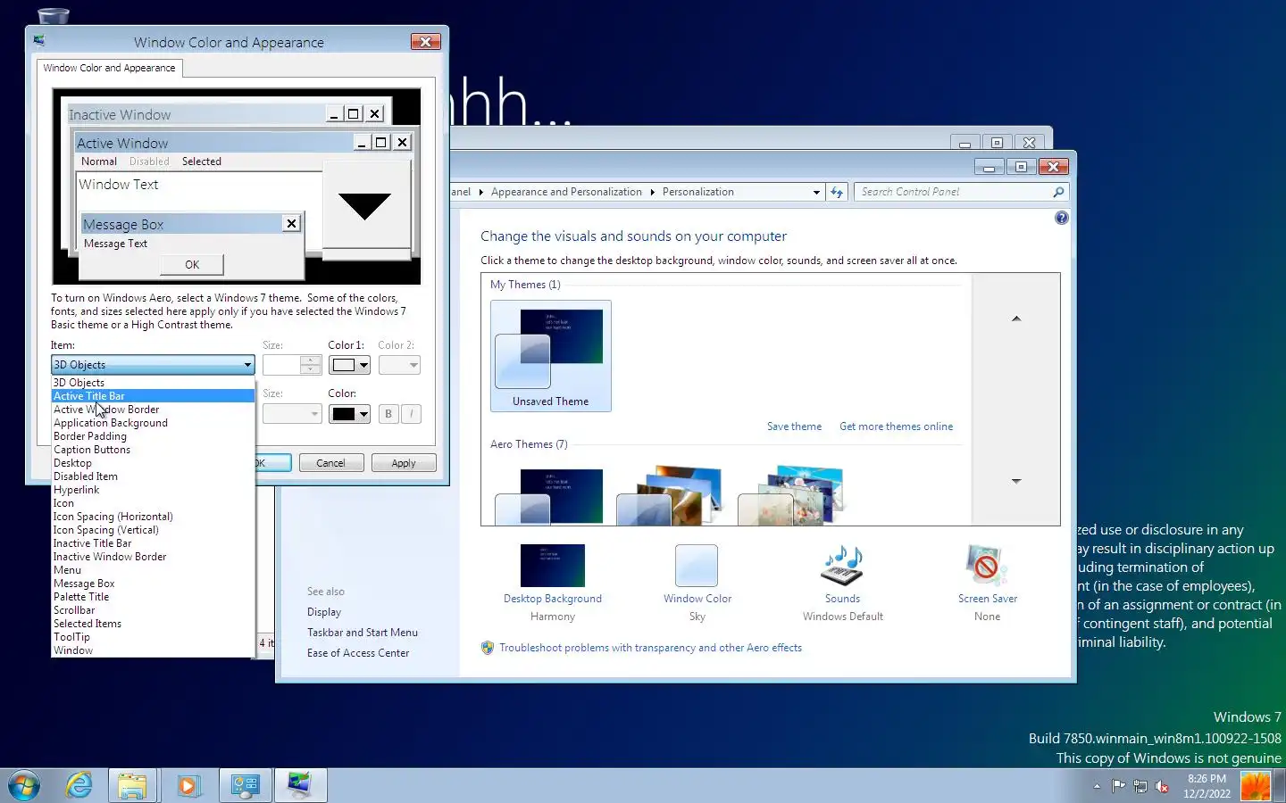
Task: Click the Save theme link
Action: click(x=794, y=426)
